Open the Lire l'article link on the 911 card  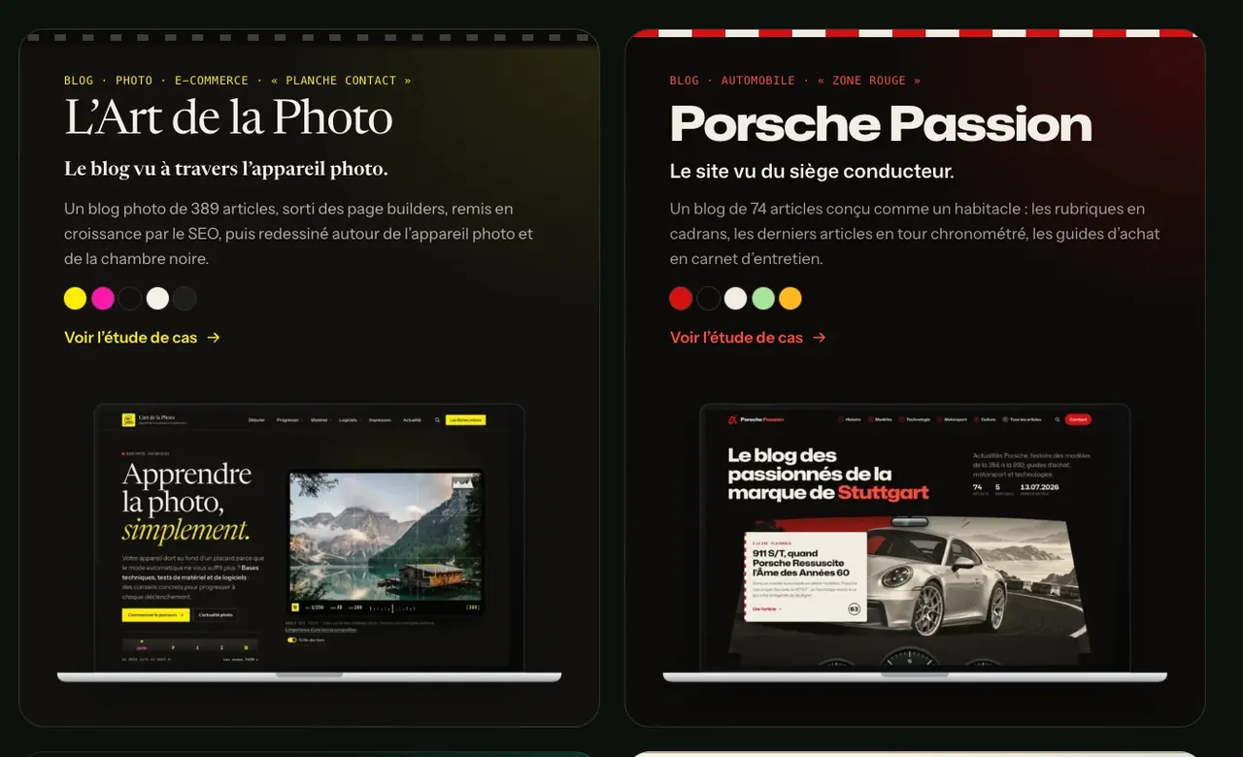[x=767, y=609]
